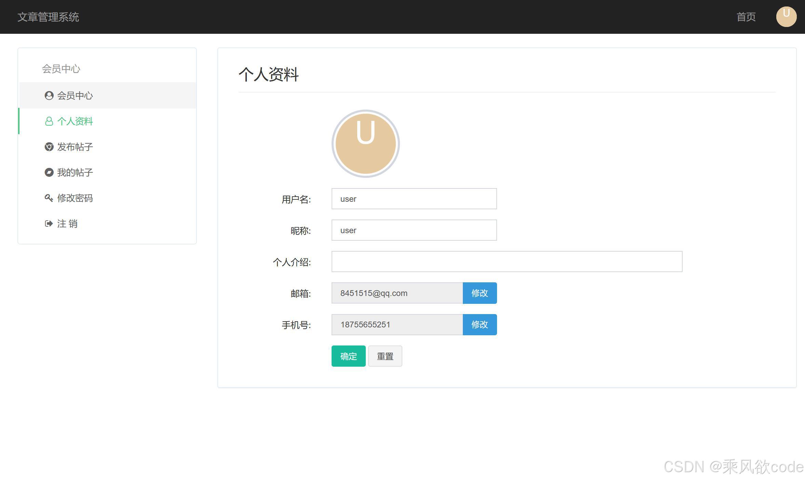
Task: Open the 我的帖子 sidebar item
Action: point(75,172)
